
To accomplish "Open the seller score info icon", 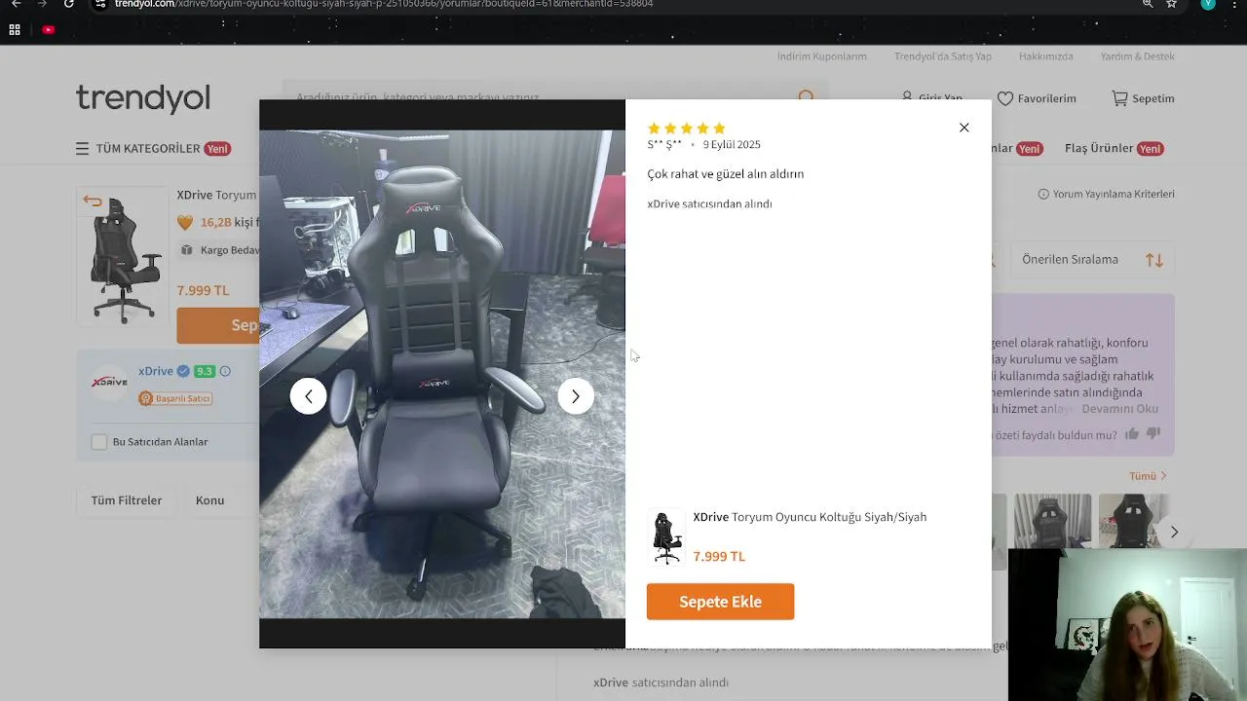I will pyautogui.click(x=225, y=371).
